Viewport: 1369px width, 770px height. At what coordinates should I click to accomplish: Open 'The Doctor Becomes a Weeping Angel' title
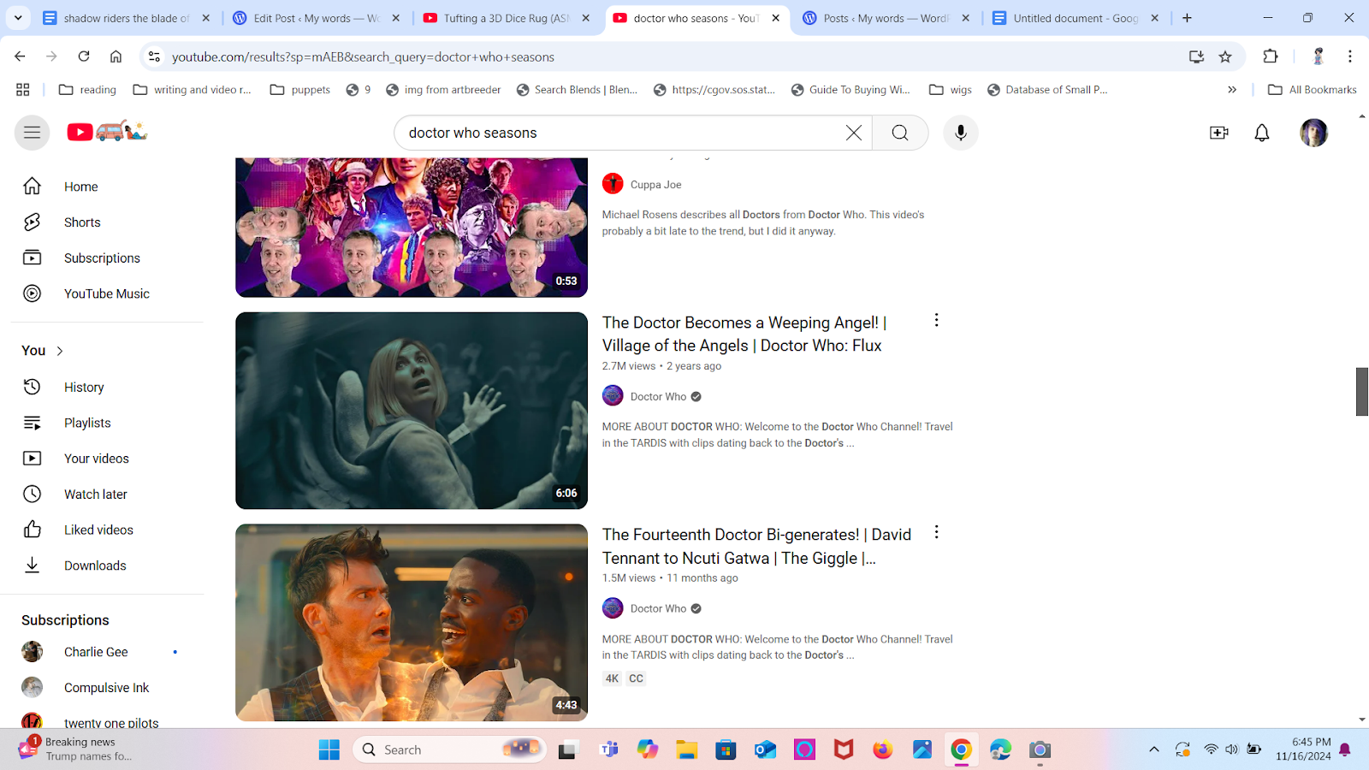pyautogui.click(x=744, y=334)
